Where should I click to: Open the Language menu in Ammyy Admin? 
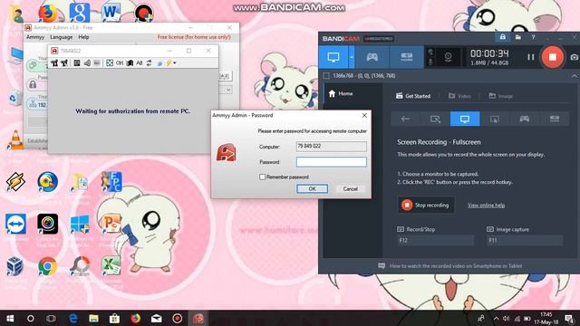click(x=62, y=37)
